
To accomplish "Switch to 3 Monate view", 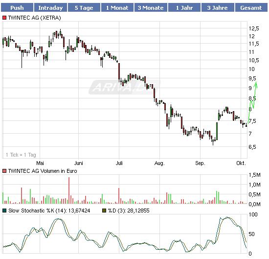I will (x=151, y=8).
